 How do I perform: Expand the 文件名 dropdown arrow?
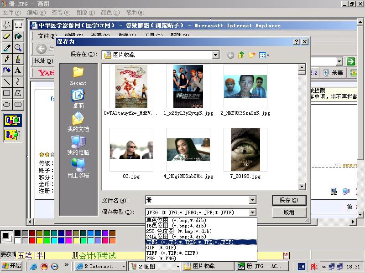point(253,200)
